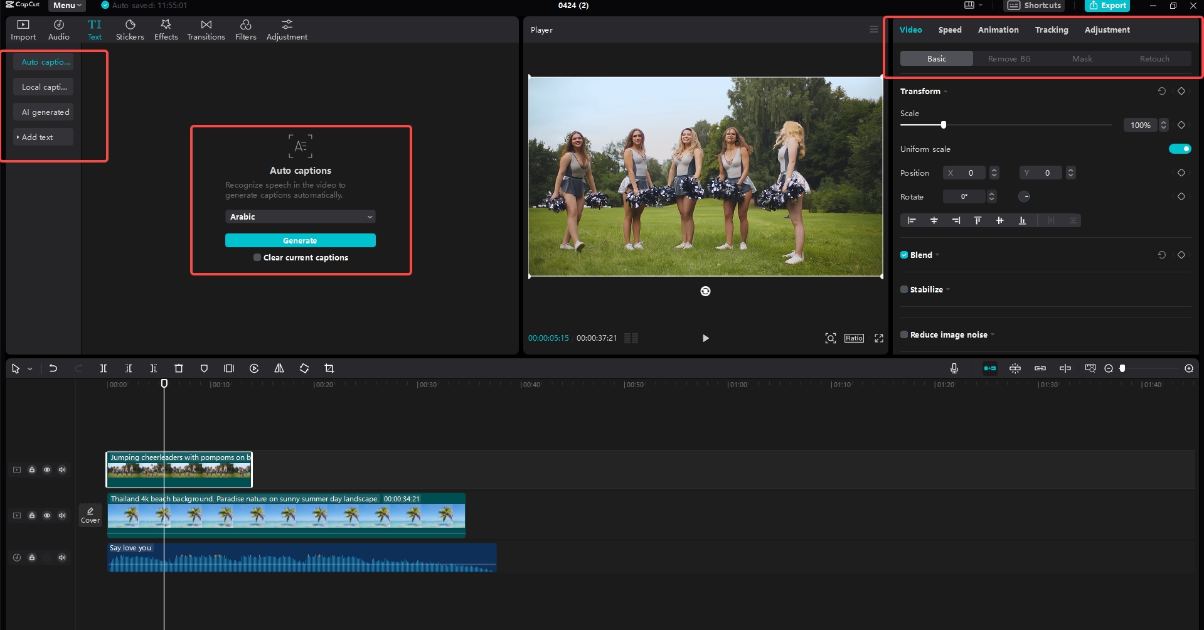Open the Effects panel
The image size is (1204, 630).
pos(166,29)
